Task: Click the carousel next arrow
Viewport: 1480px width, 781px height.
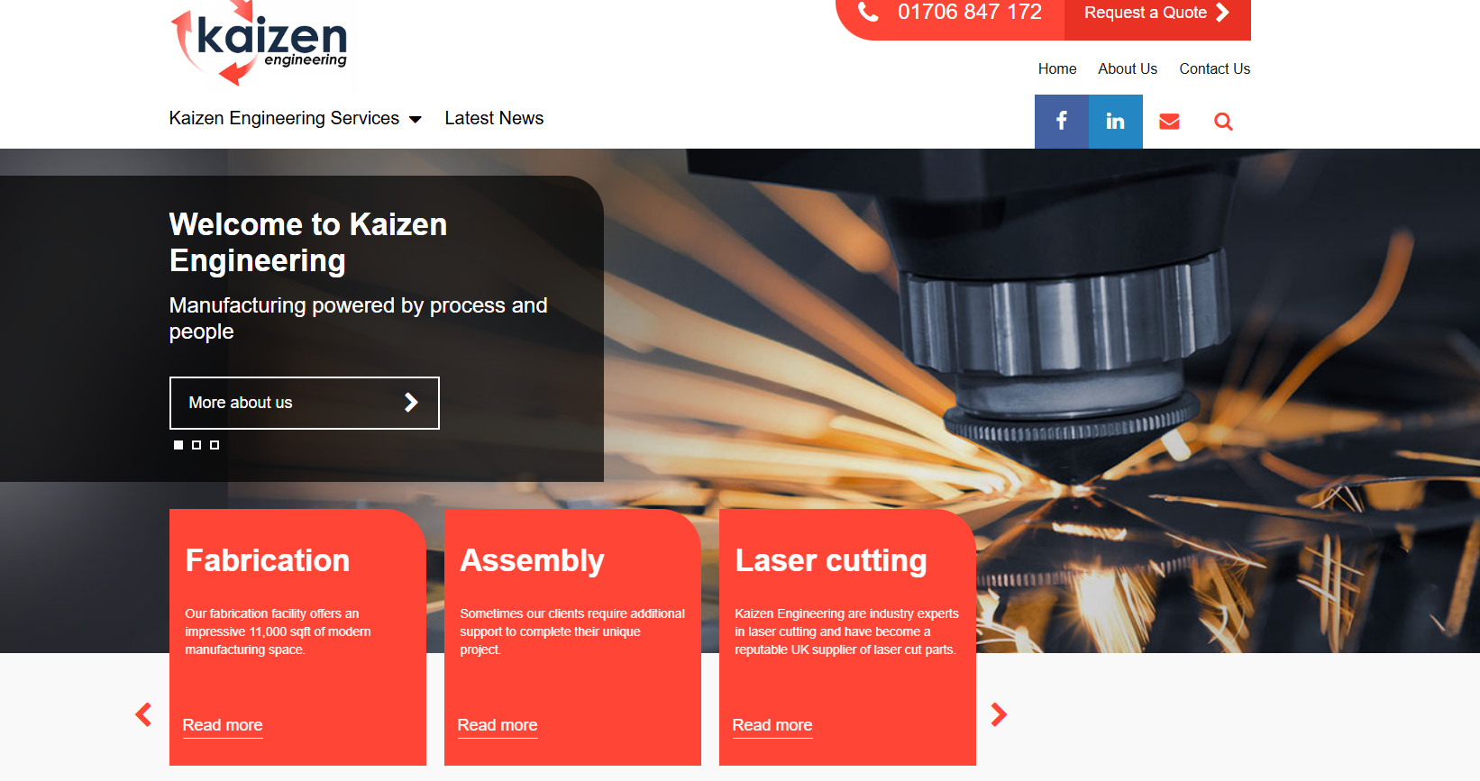Action: coord(999,714)
